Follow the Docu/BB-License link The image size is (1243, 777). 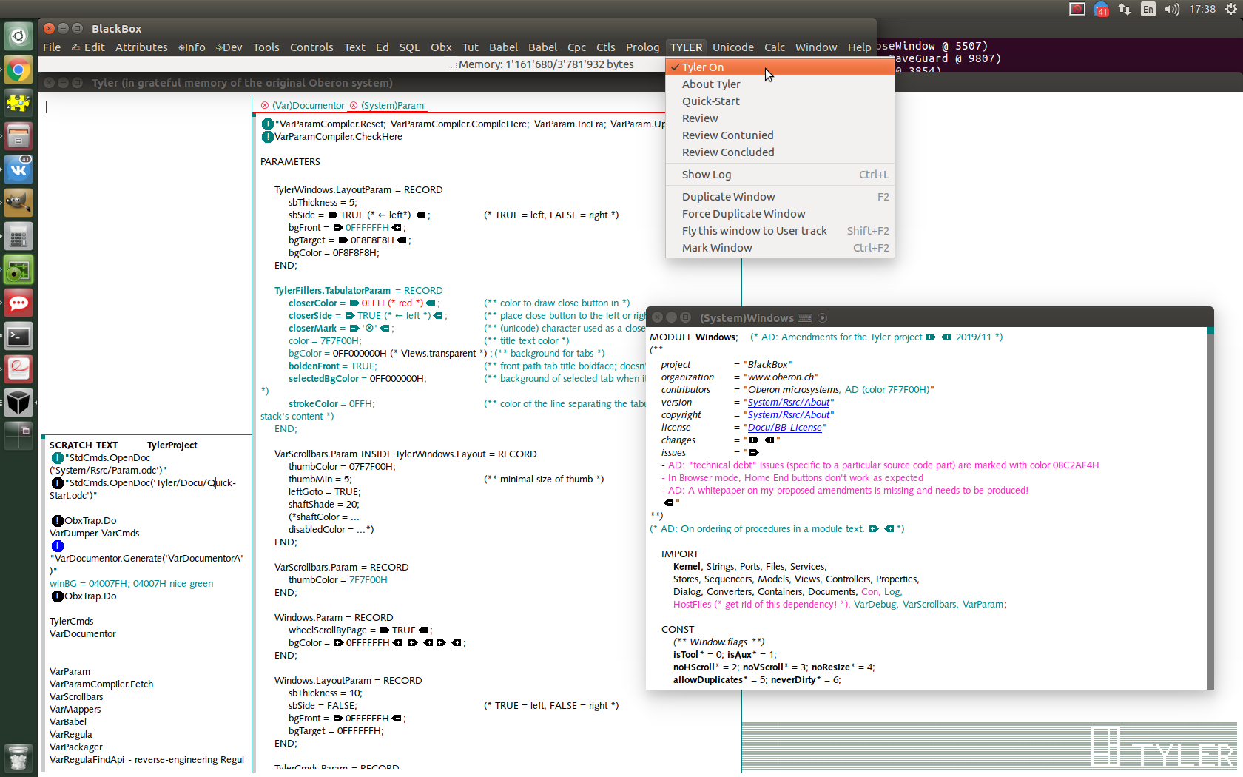click(784, 428)
